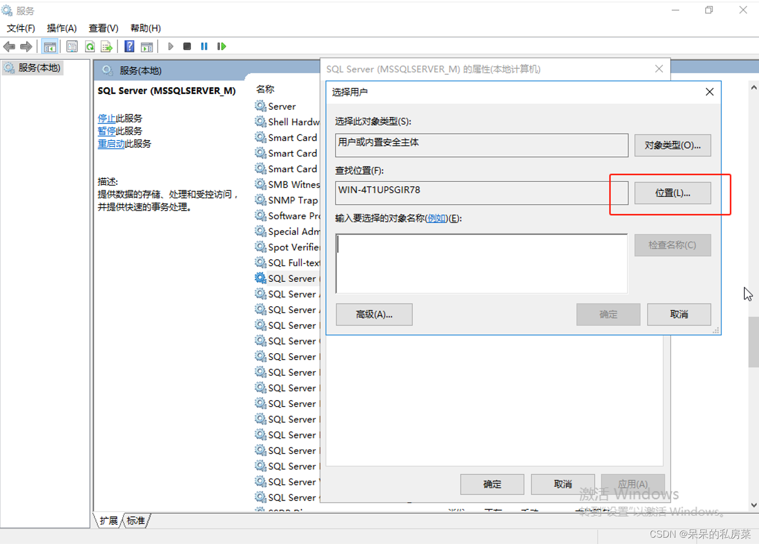Click the object type field 用户或内置安全主体
Image resolution: width=759 pixels, height=544 pixels.
click(482, 145)
